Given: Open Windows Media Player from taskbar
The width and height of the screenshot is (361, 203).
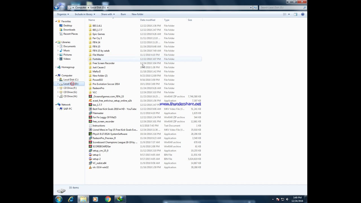Looking at the screenshot, I should [95, 199].
